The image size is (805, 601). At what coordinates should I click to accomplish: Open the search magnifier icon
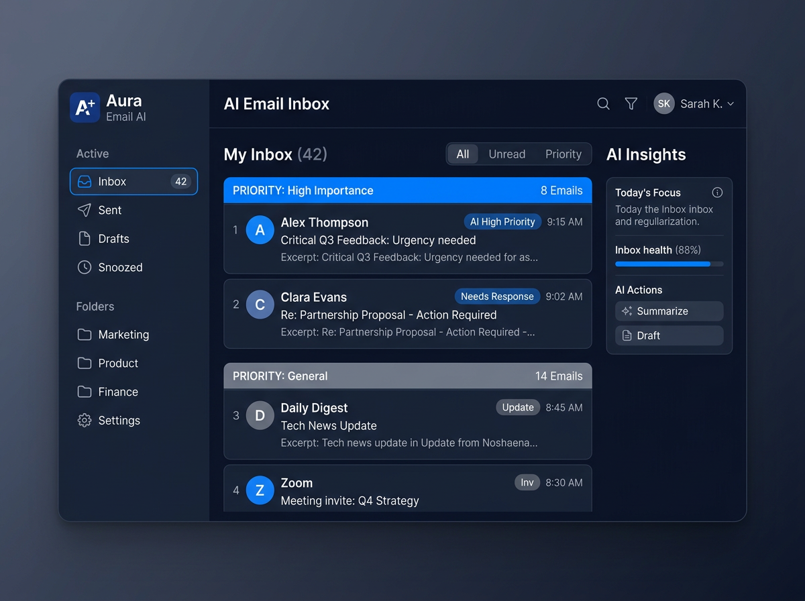click(x=603, y=103)
